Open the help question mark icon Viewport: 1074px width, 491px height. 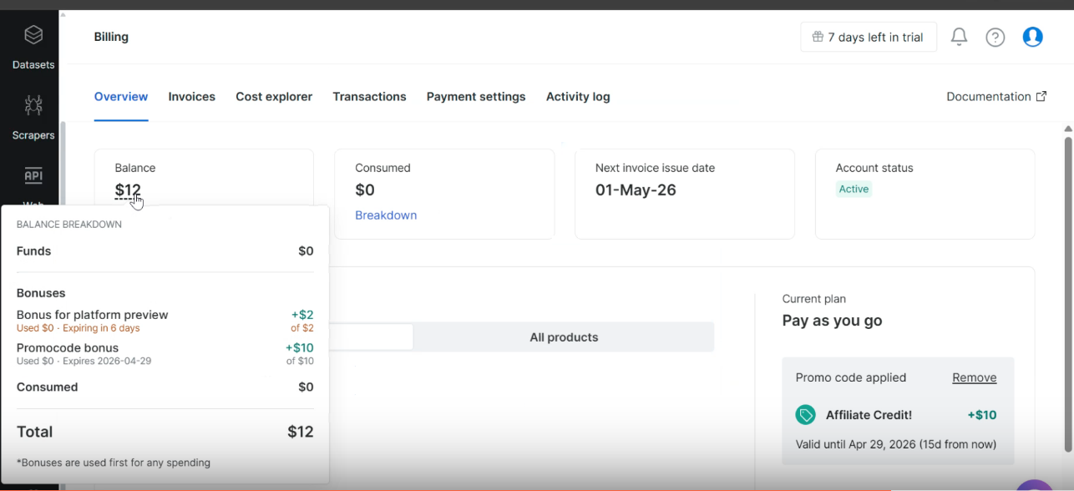995,37
